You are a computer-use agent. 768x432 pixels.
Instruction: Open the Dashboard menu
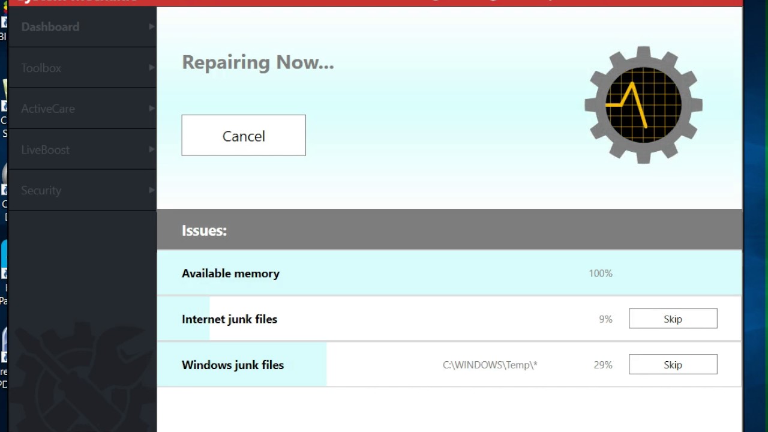tap(83, 26)
